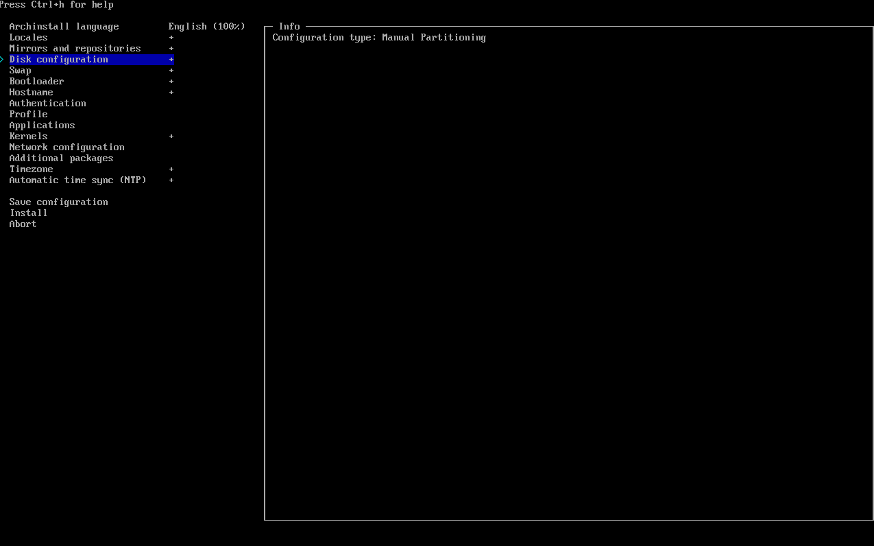
Task: Click the plus marker next to Swap
Action: point(171,70)
